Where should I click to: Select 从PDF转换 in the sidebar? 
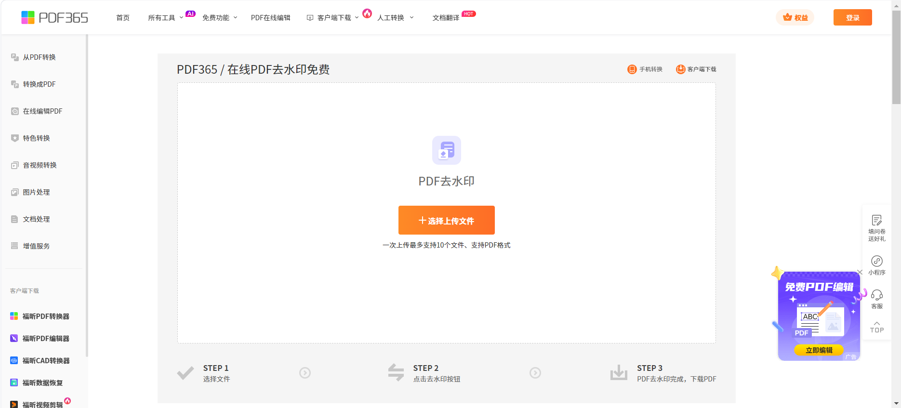tap(39, 57)
